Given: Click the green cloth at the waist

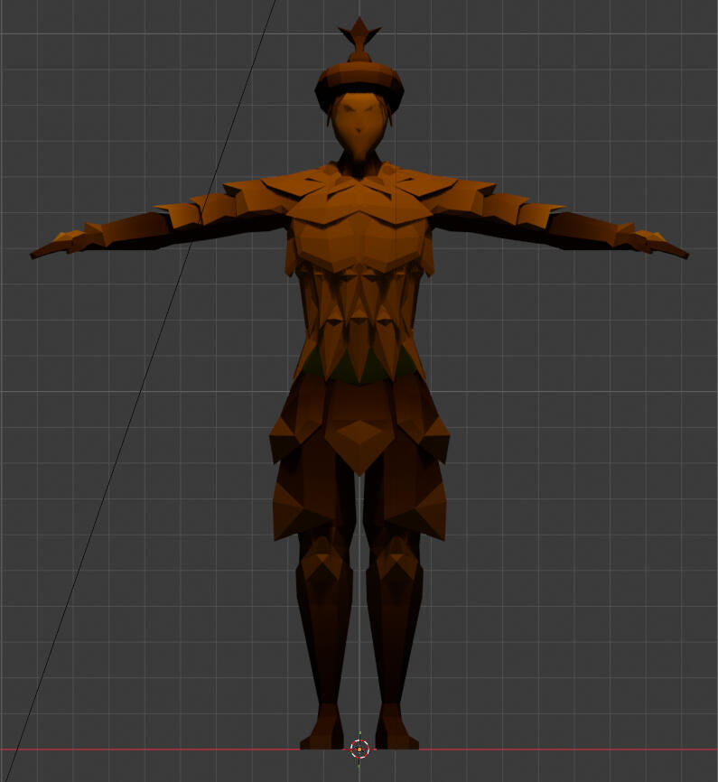Looking at the screenshot, I should [359, 367].
